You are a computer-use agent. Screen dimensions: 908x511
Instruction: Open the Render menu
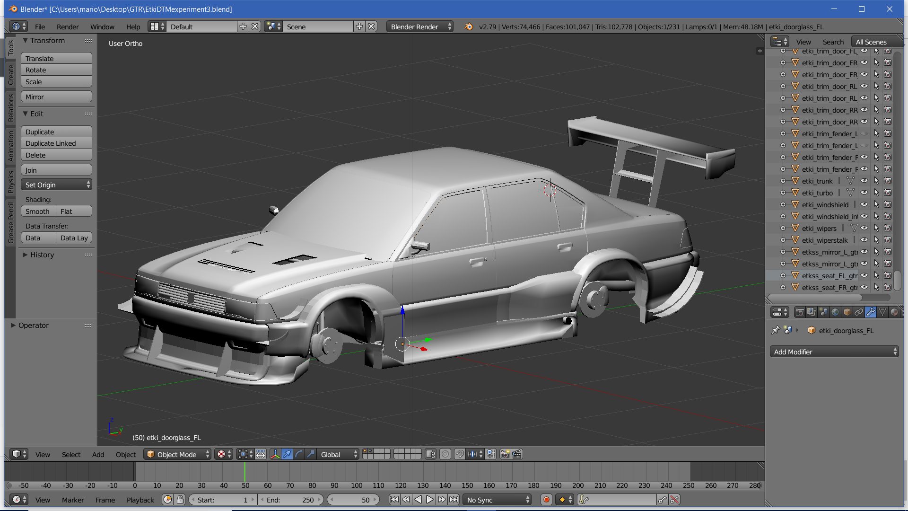click(x=67, y=27)
